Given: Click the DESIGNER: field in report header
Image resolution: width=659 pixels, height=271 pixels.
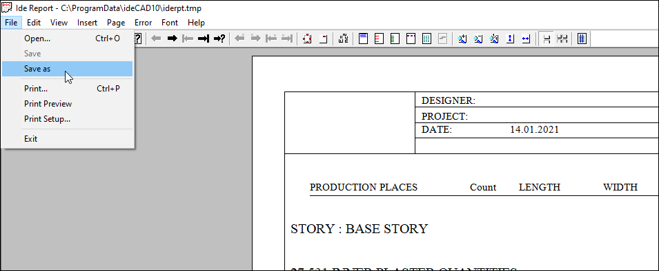Looking at the screenshot, I should click(x=449, y=100).
